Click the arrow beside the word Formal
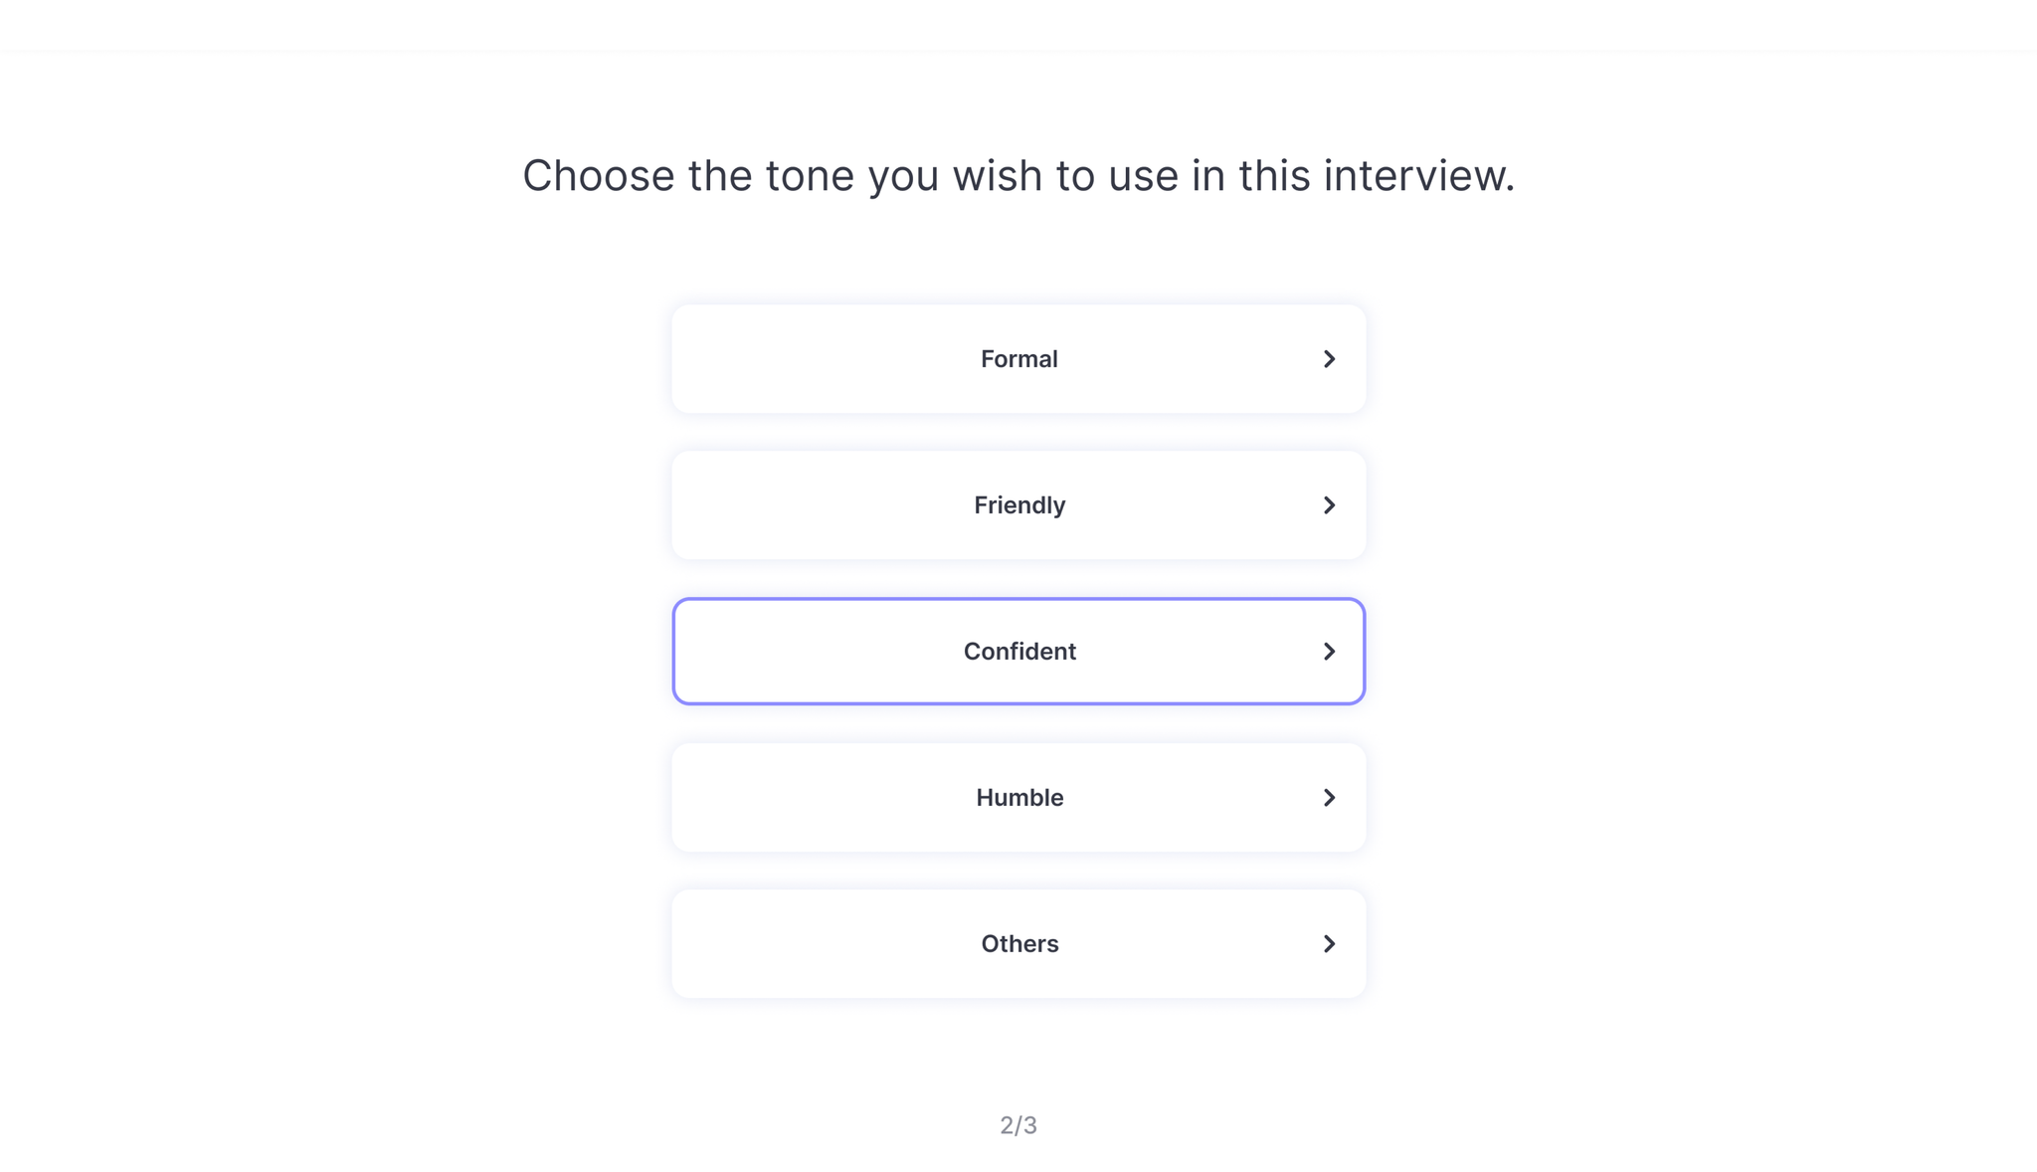This screenshot has width=2037, height=1172. pos(1330,359)
